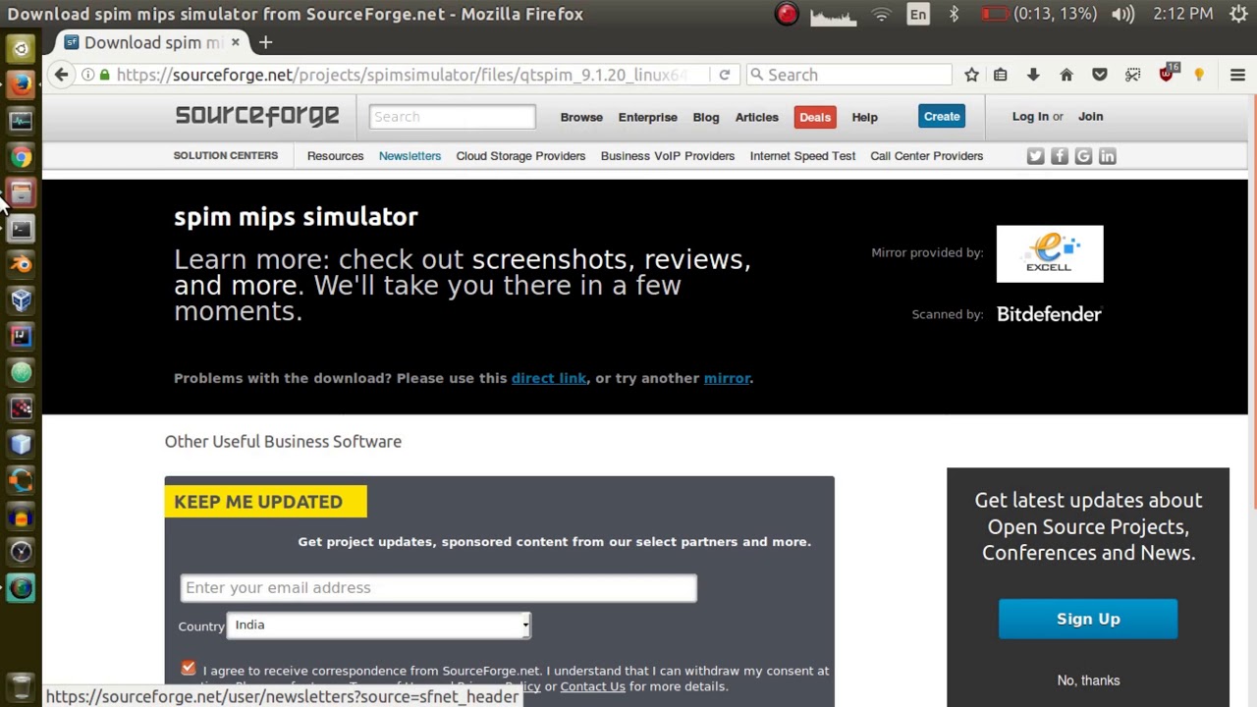Viewport: 1257px width, 707px height.
Task: Open the 2:12 PM clock menu
Action: point(1182,14)
